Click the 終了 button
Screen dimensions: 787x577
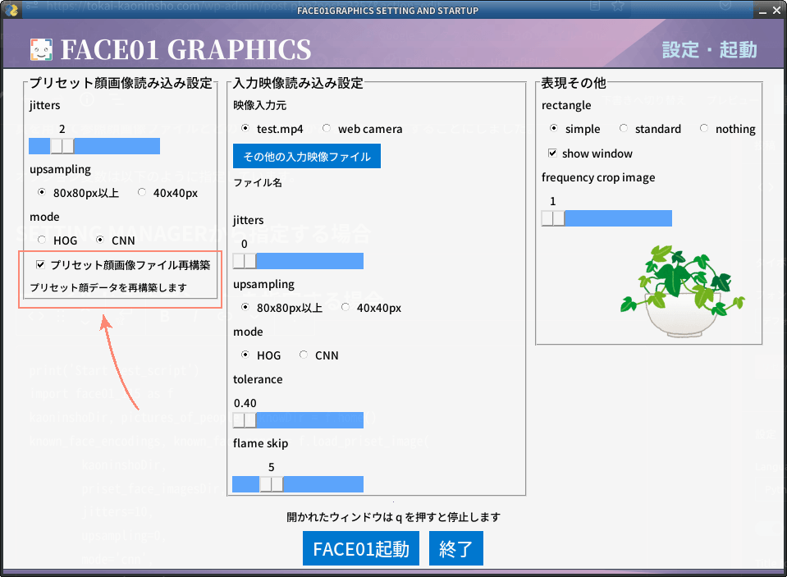[456, 548]
